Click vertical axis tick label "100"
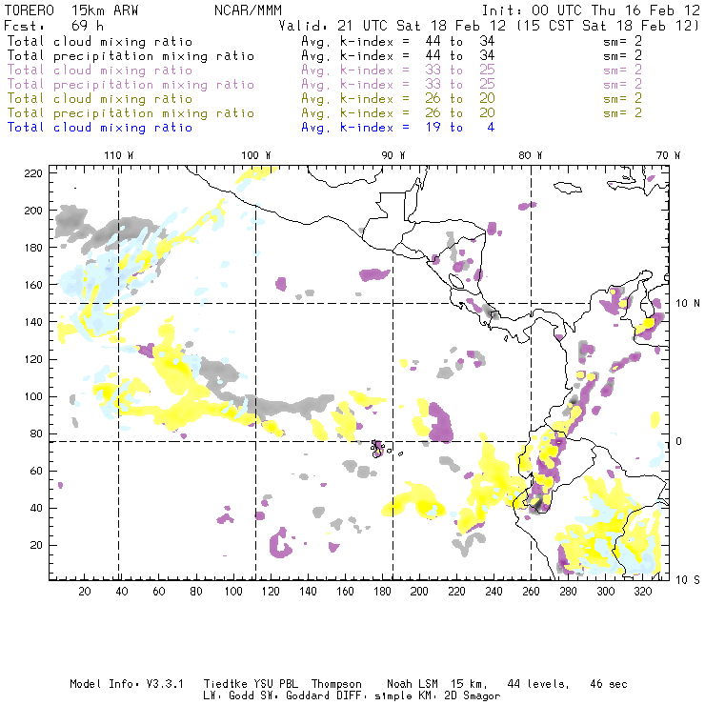The height and width of the screenshot is (705, 705). pyautogui.click(x=33, y=396)
